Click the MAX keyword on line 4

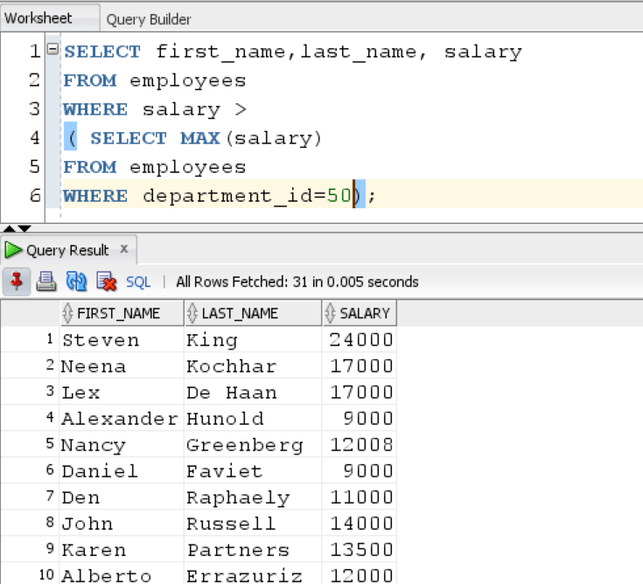(200, 138)
